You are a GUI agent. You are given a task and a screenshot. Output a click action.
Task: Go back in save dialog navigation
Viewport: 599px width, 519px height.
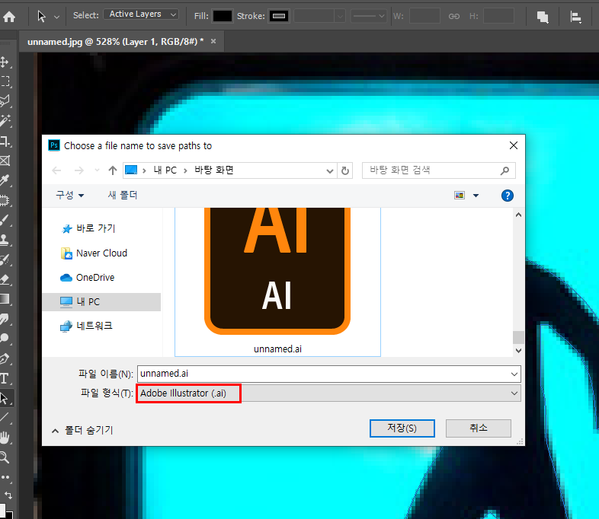(x=56, y=170)
